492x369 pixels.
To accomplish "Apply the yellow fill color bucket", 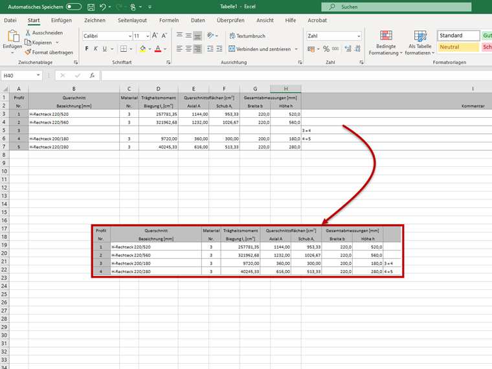I will pyautogui.click(x=143, y=49).
